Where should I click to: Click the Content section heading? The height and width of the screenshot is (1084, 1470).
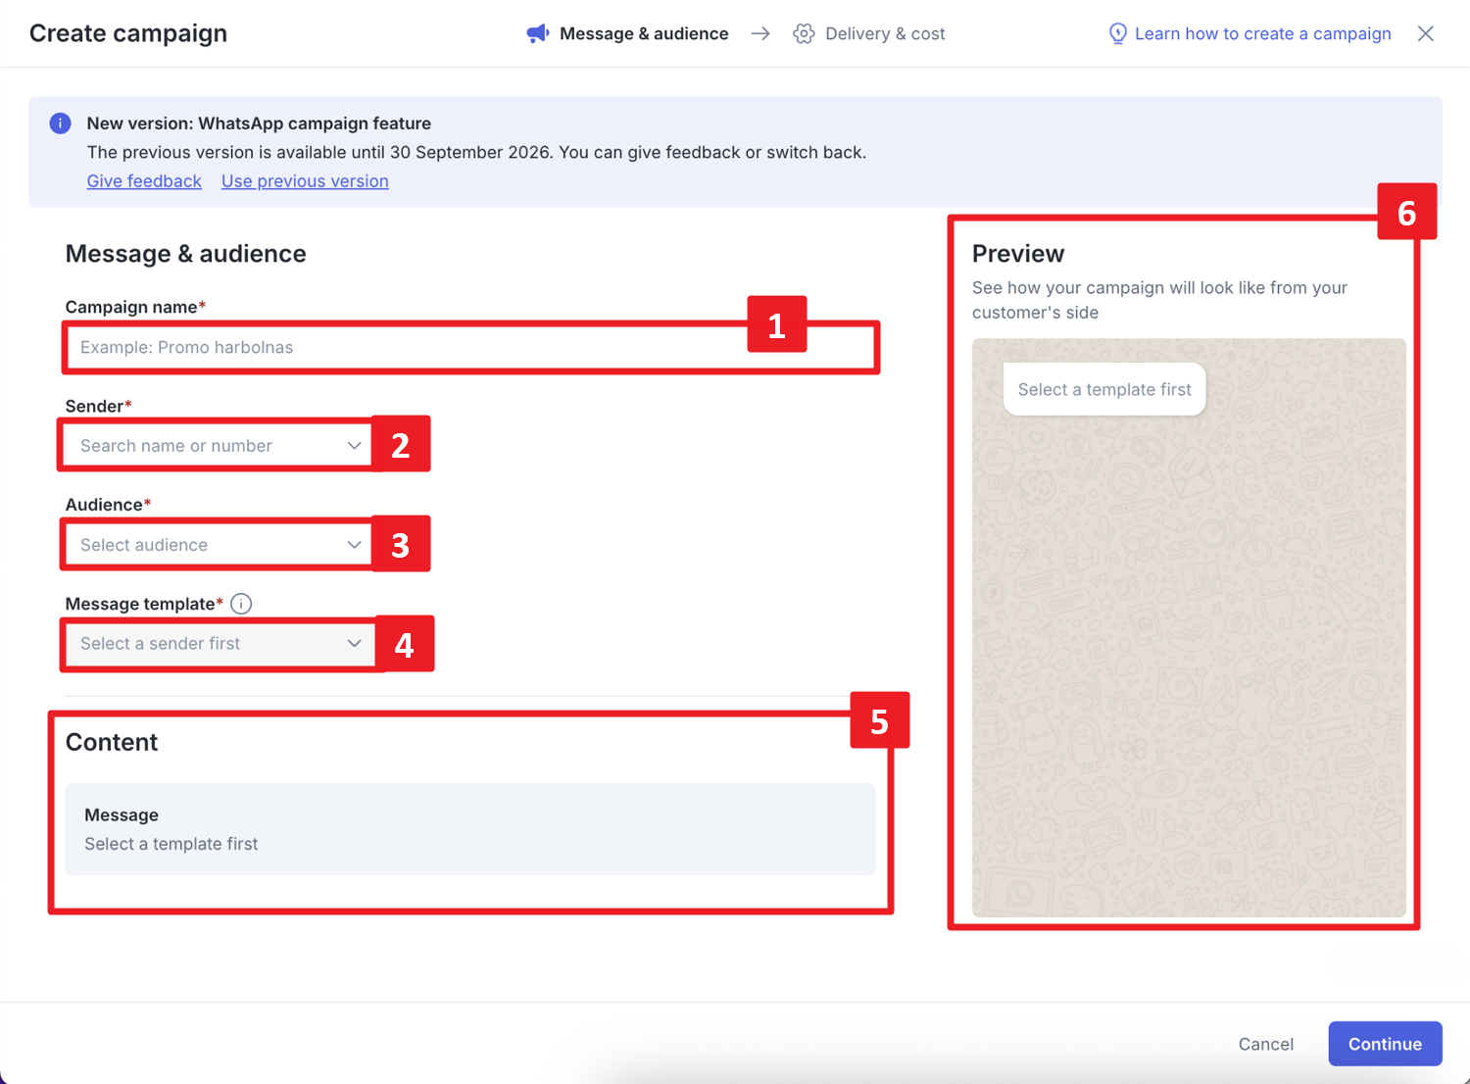click(112, 742)
